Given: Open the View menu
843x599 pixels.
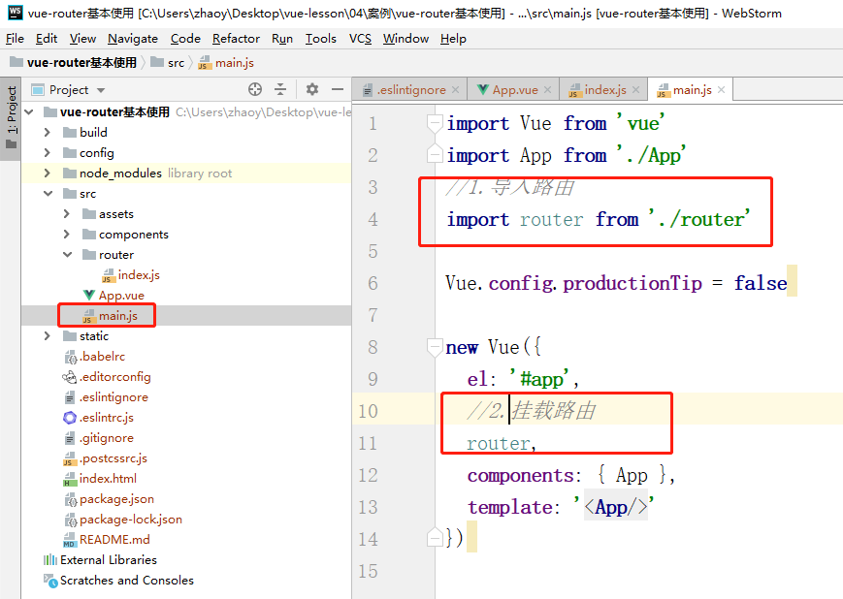Looking at the screenshot, I should pyautogui.click(x=82, y=39).
